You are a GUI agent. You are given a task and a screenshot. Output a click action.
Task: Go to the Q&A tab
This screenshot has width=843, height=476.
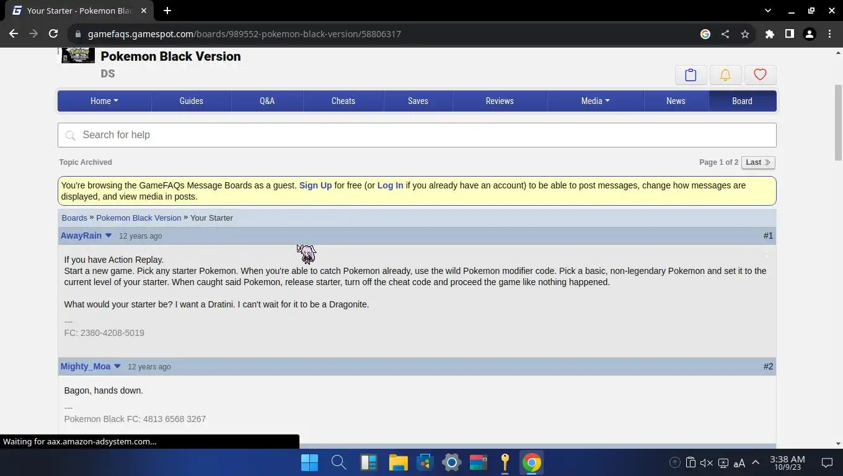click(x=267, y=101)
